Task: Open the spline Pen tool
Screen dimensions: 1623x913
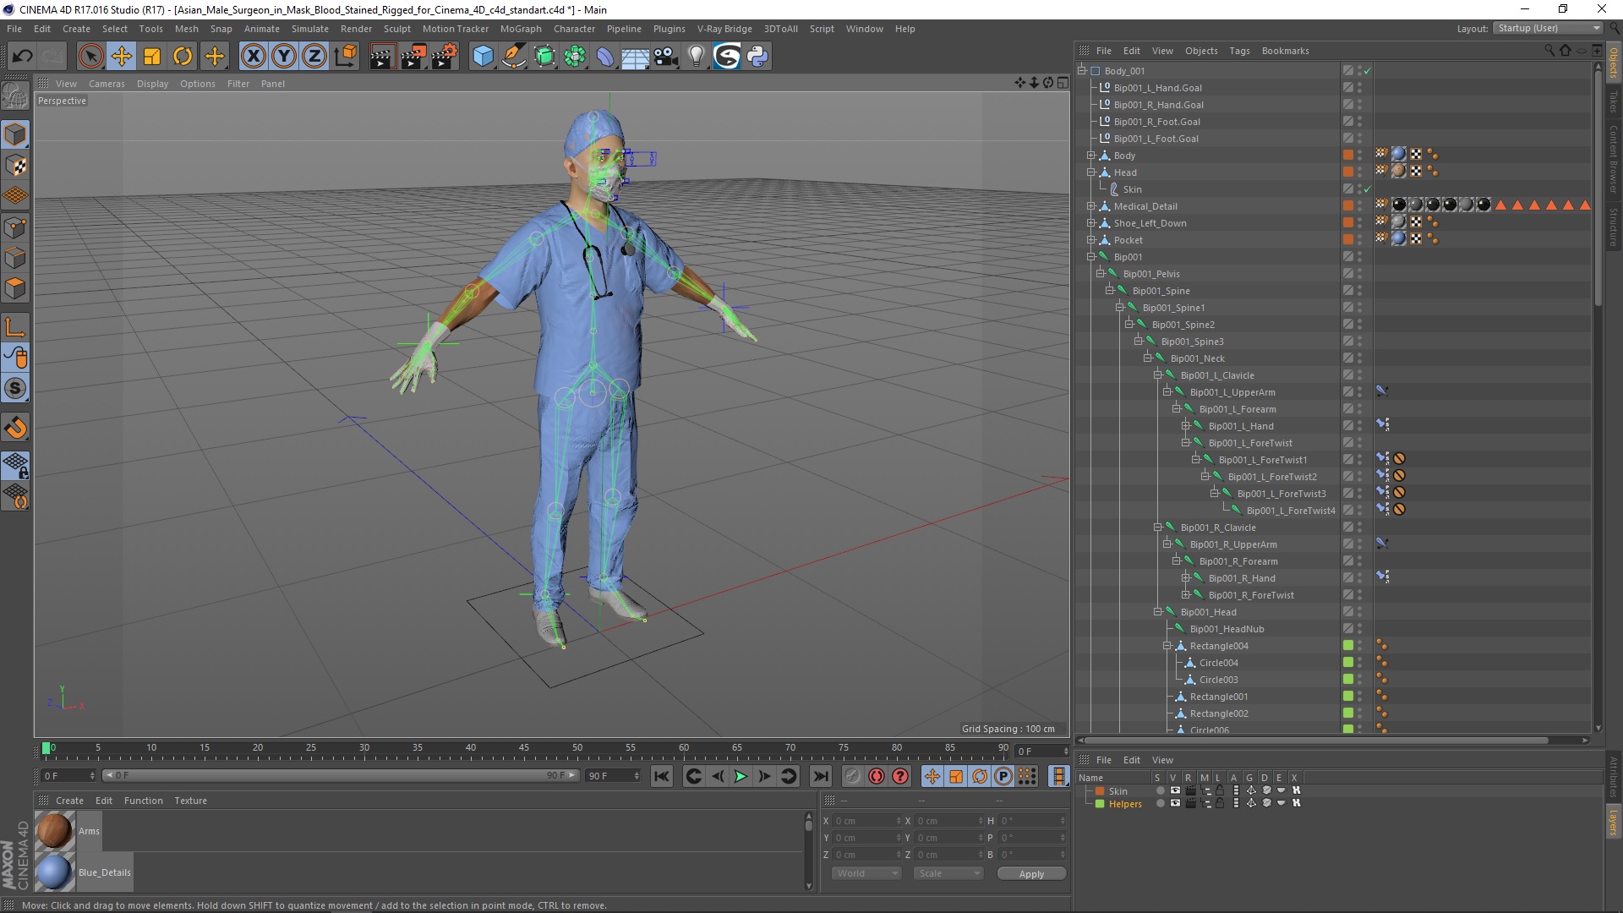Action: tap(513, 57)
